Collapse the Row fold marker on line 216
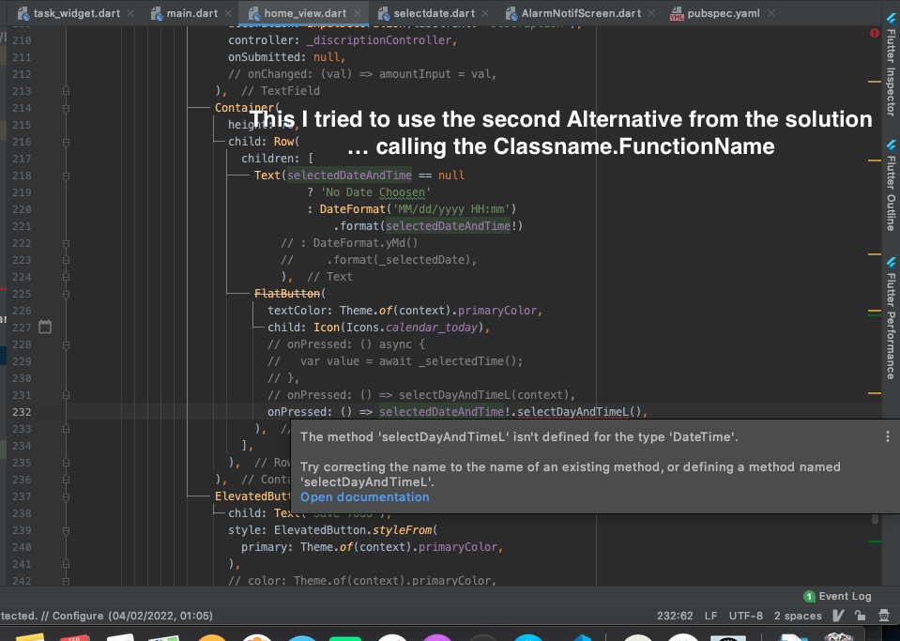900x641 pixels. pos(66,142)
